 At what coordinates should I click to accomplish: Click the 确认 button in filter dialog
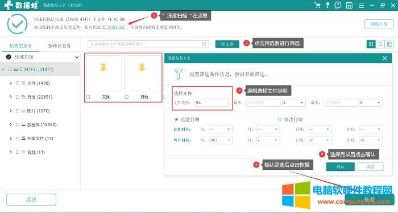pos(341,167)
